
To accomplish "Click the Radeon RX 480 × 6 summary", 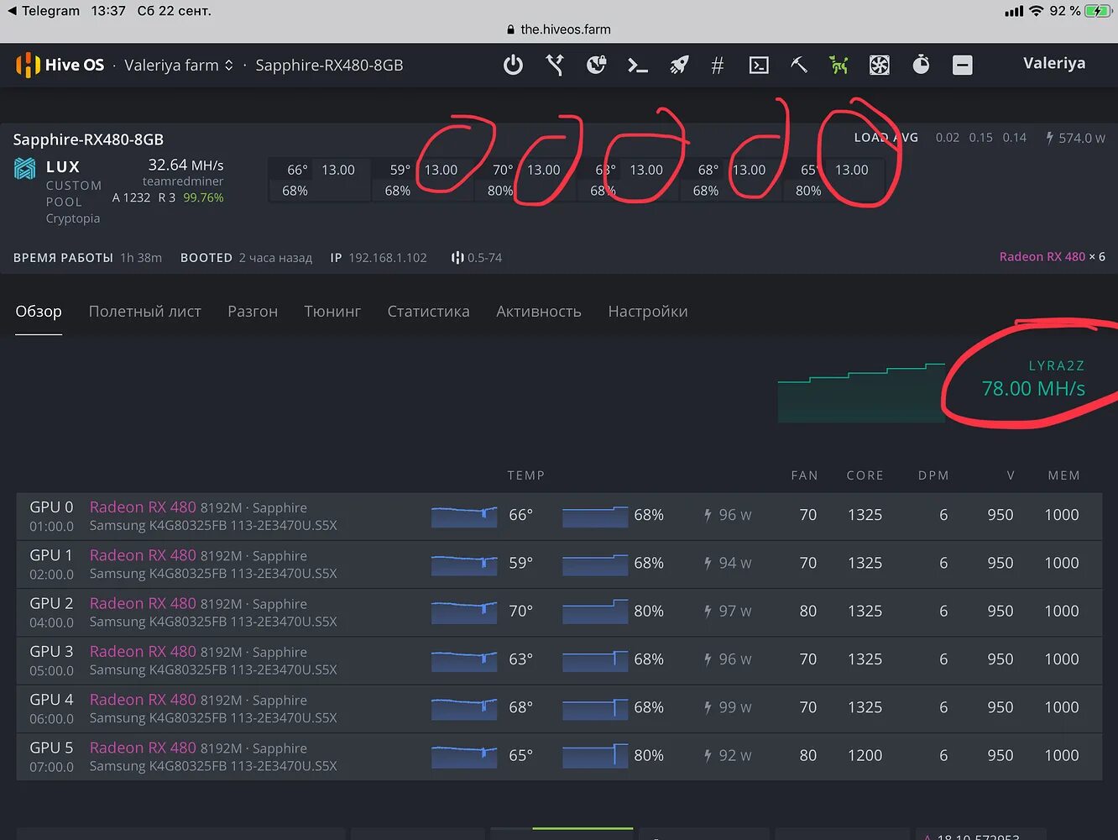I will tap(1052, 256).
